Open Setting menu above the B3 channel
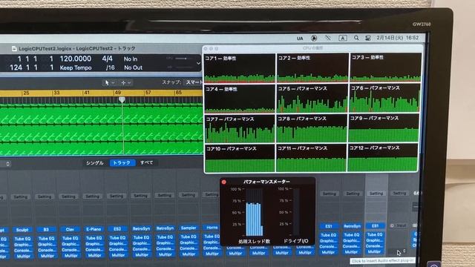Viewport: 475px width, 267px height. coord(45,197)
